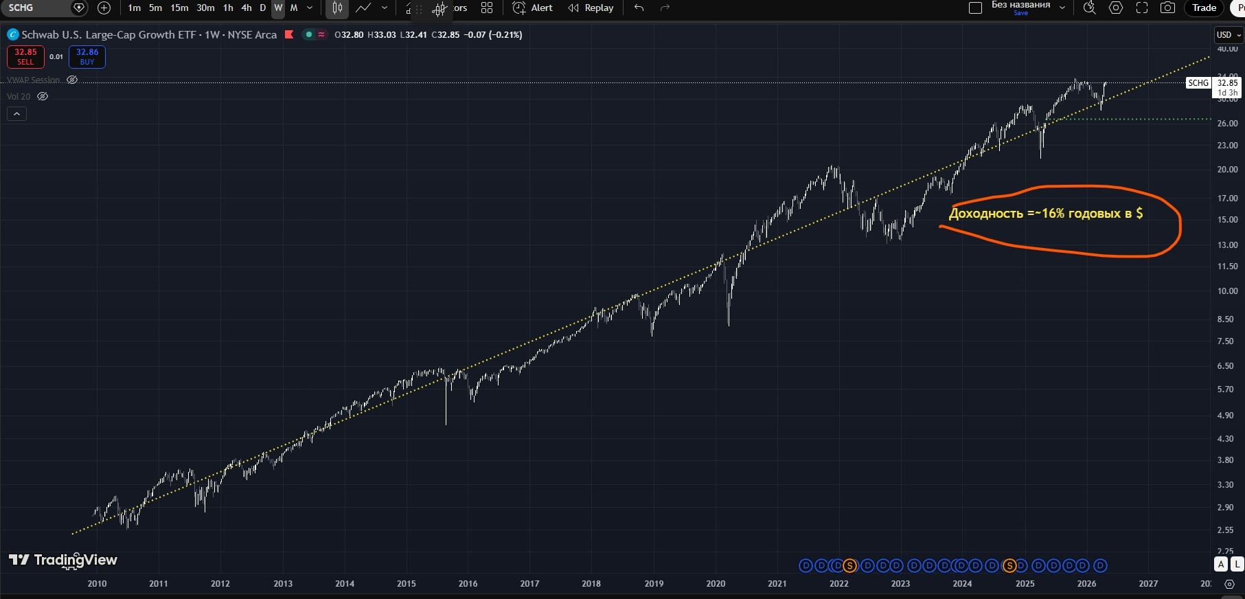This screenshot has height=599, width=1245.
Task: Add a symbol to compare with plus icon
Action: 104,8
